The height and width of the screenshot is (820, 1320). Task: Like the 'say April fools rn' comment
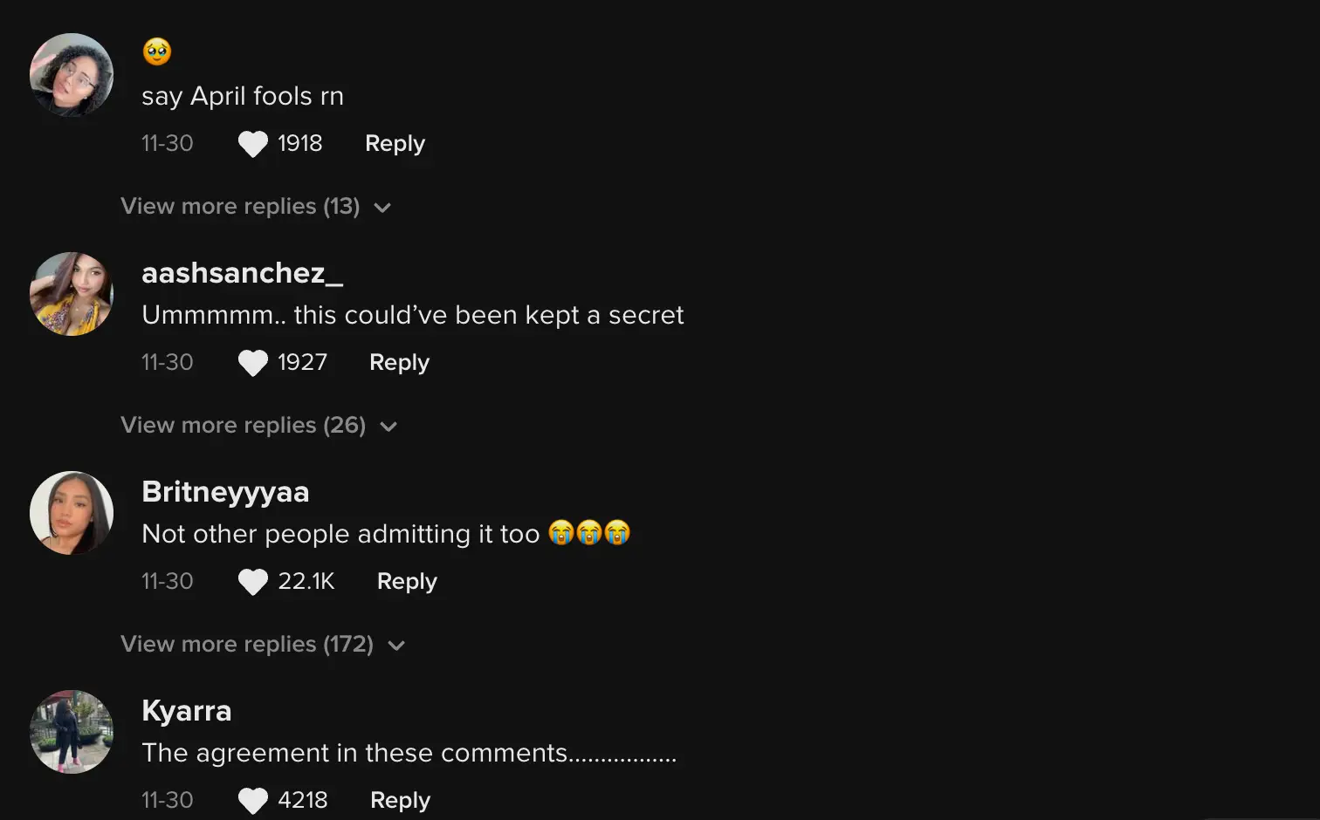(x=253, y=144)
